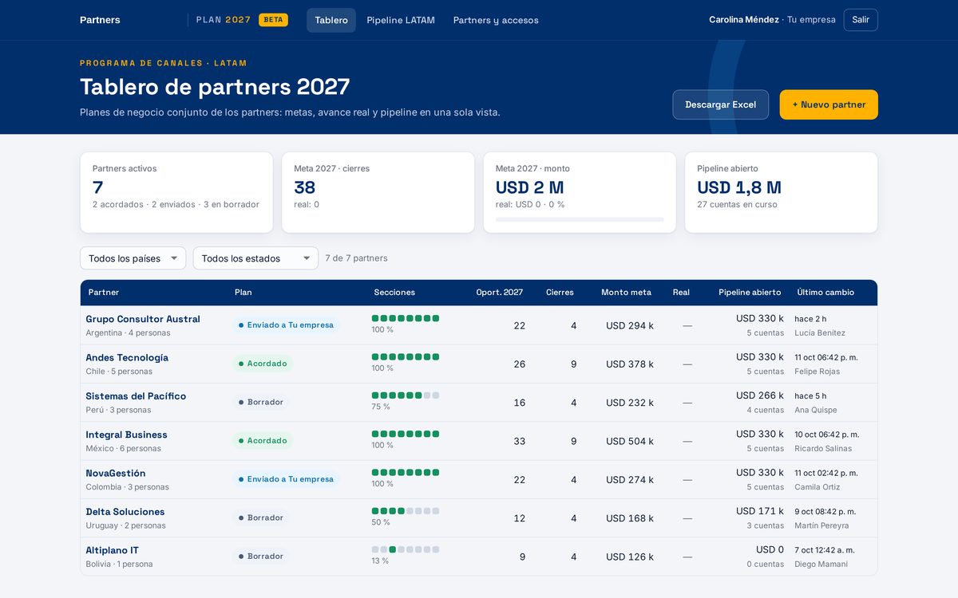
Task: Open Grupo Consultor Austral partner
Action: [x=143, y=319]
